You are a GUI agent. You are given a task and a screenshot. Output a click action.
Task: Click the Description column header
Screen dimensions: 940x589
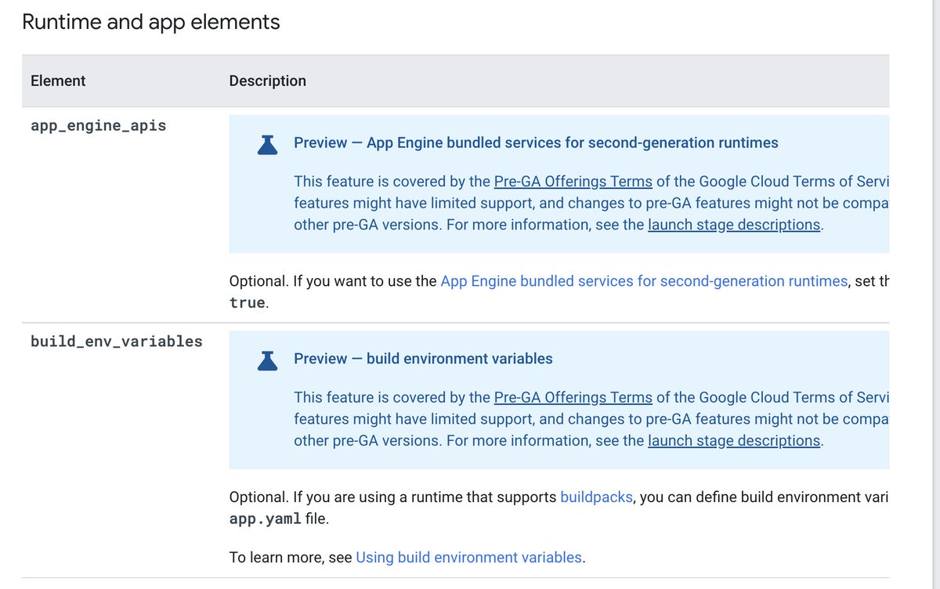pyautogui.click(x=267, y=81)
